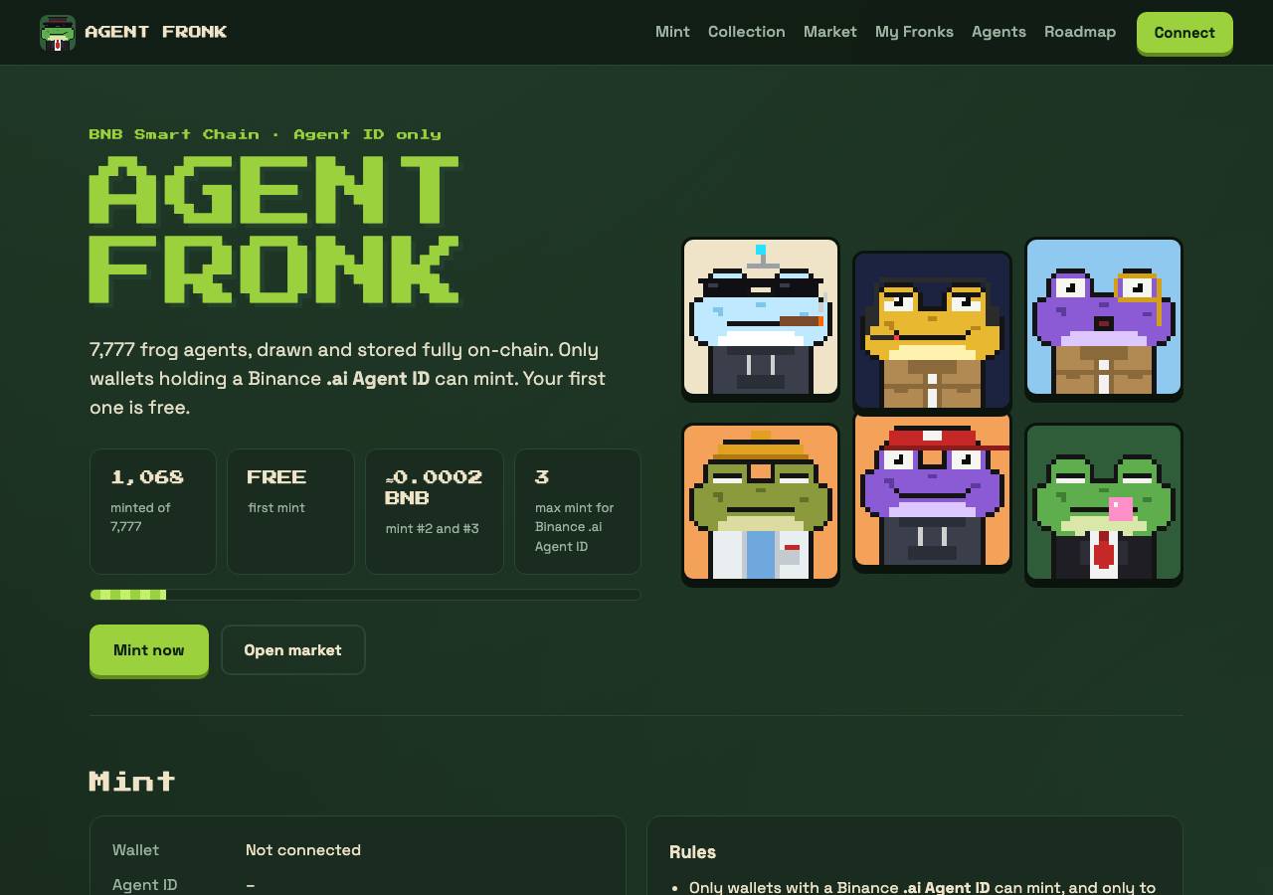This screenshot has height=895, width=1273.
Task: Navigate to My Fronks
Action: point(914,32)
